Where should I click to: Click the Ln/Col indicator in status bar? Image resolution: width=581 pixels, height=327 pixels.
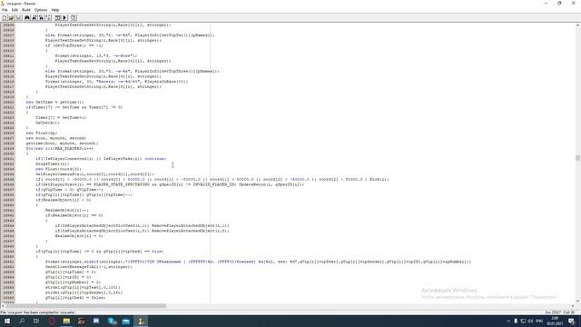pos(560,312)
